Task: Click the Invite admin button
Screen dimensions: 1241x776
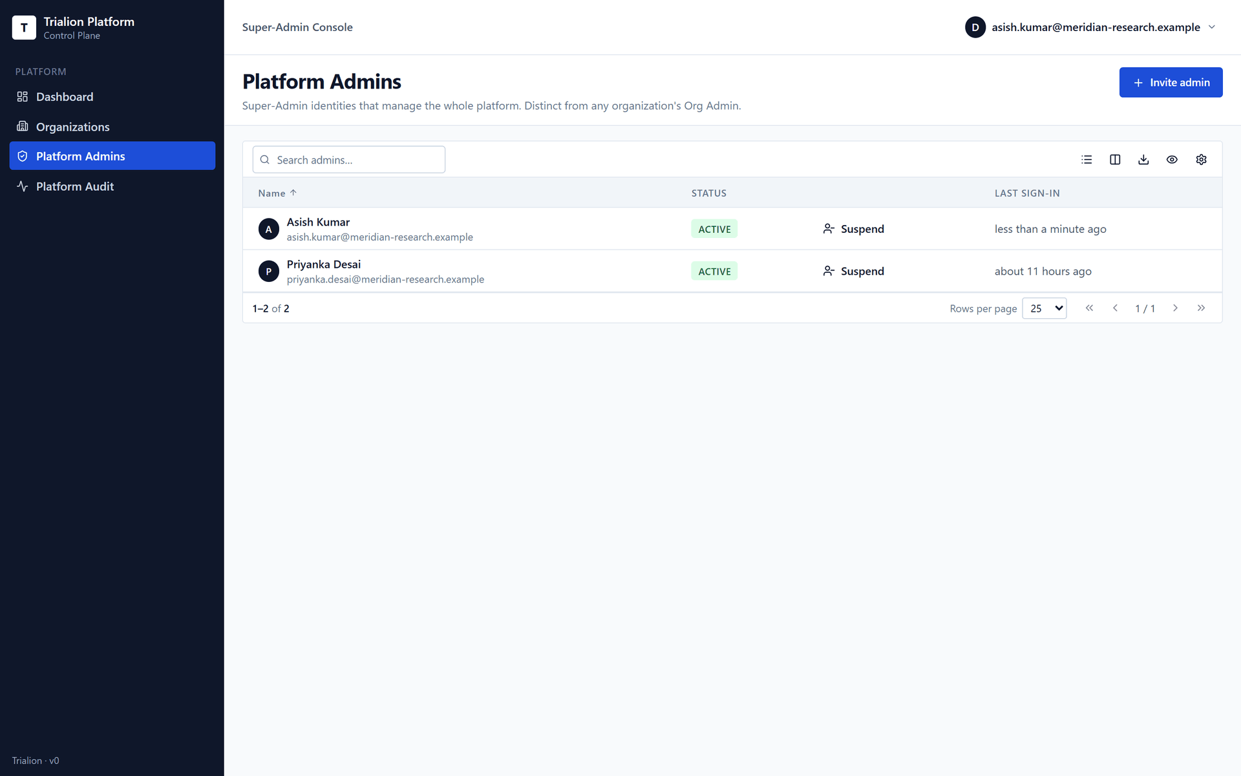Action: click(x=1171, y=82)
